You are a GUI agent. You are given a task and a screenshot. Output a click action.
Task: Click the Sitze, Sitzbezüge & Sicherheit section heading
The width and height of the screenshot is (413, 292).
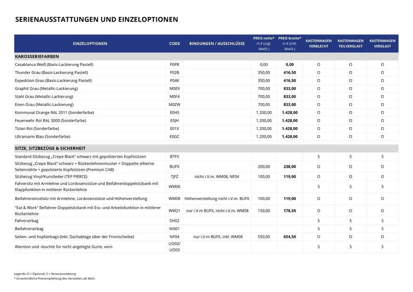coord(50,148)
